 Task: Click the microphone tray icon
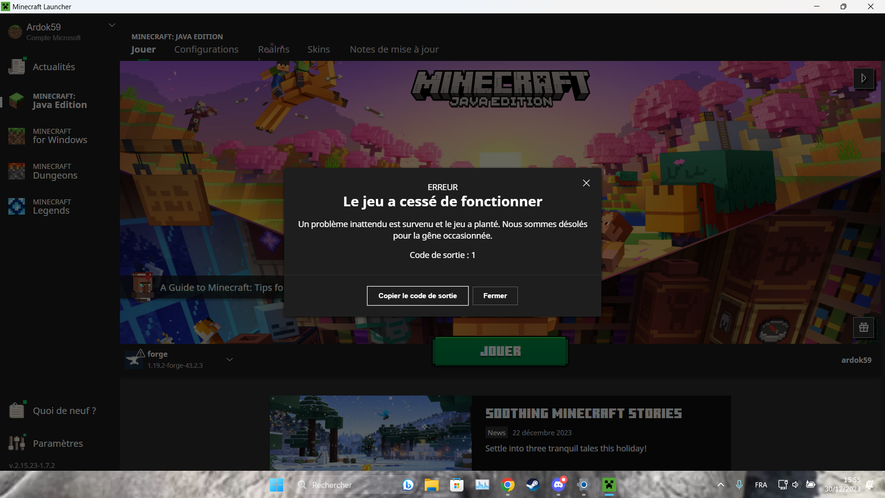click(x=739, y=485)
